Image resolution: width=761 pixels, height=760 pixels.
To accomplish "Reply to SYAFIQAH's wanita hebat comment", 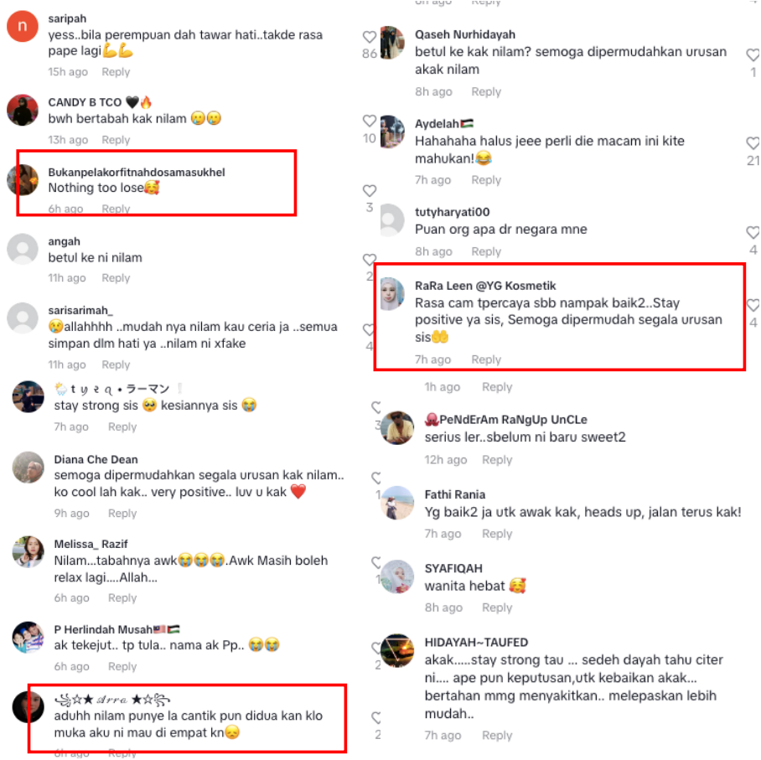I will click(x=497, y=607).
